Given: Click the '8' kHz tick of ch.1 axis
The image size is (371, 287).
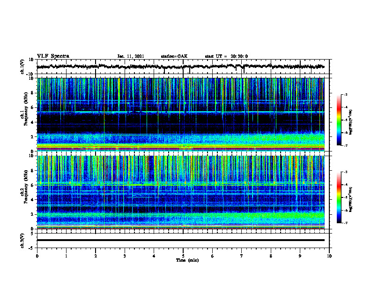Looking at the screenshot, I should coord(32,93).
